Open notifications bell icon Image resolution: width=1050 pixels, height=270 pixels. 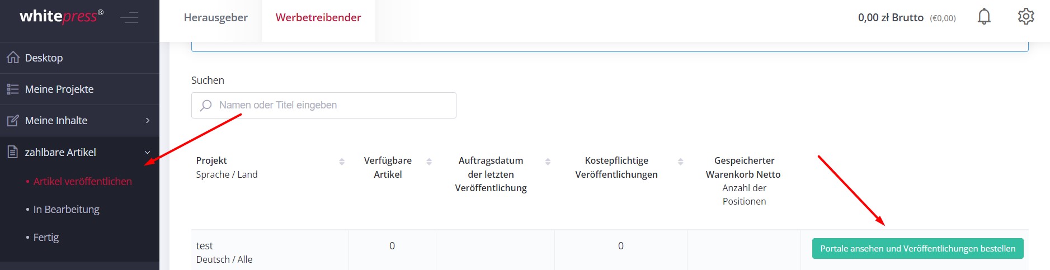tap(984, 17)
